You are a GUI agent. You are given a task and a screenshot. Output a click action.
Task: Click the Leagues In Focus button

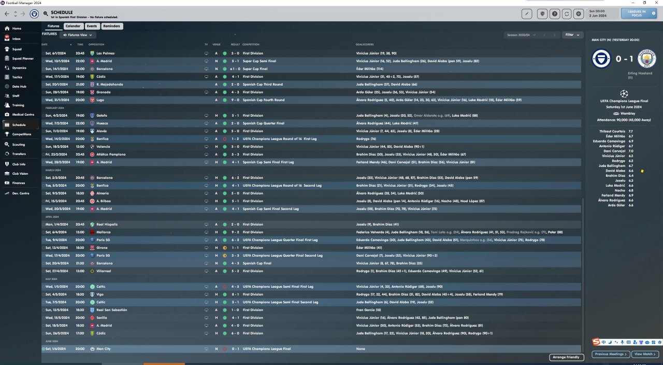(639, 13)
